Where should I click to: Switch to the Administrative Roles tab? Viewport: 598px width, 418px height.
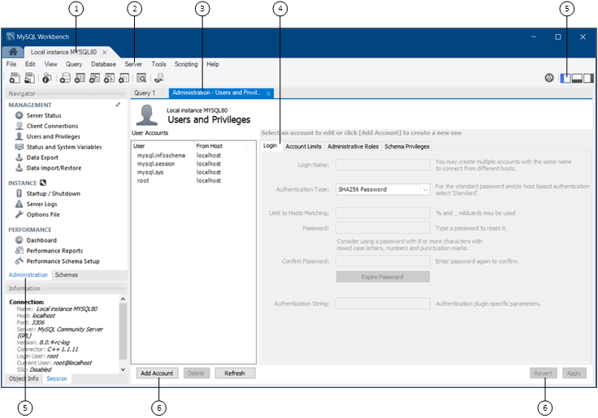353,146
